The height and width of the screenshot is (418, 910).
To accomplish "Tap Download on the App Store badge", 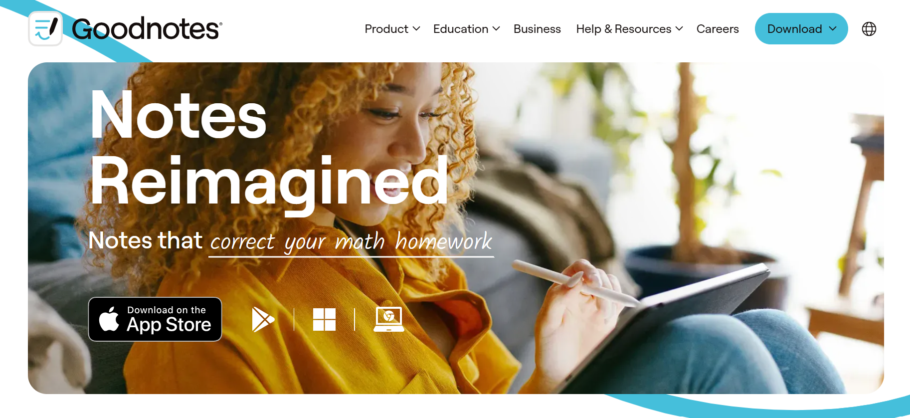I will [x=155, y=319].
